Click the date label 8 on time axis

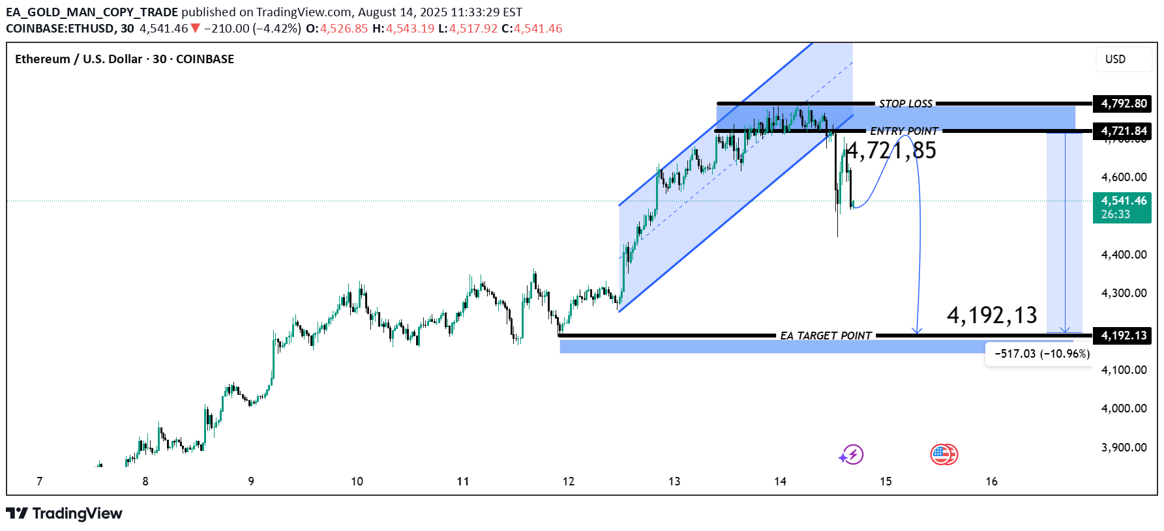tap(145, 481)
